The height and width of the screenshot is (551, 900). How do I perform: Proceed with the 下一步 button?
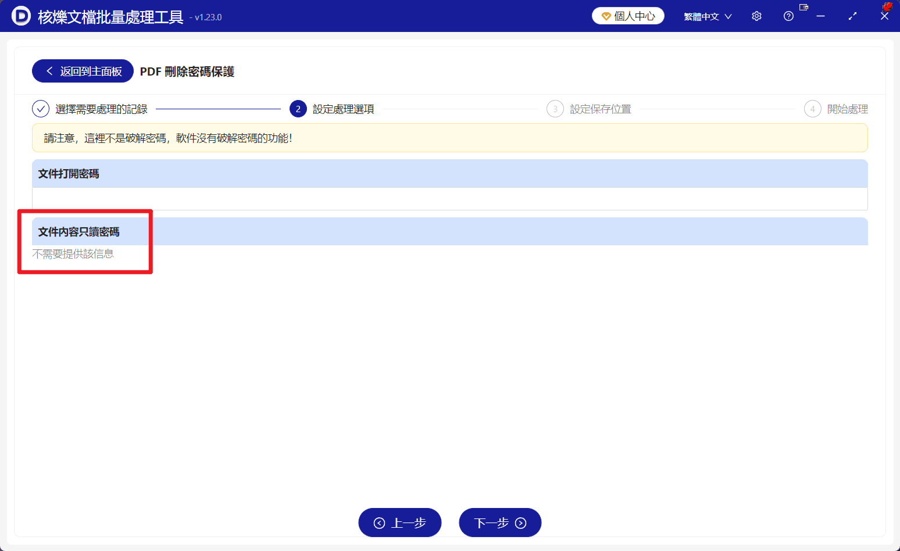coord(500,523)
